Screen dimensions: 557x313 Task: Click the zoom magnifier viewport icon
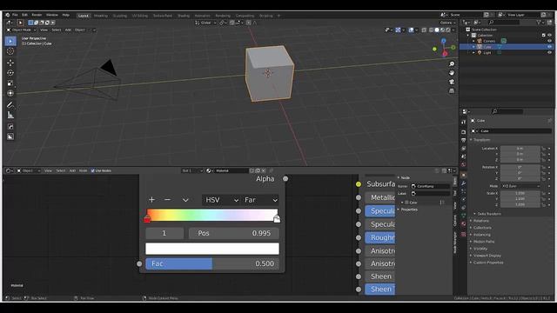[x=452, y=63]
